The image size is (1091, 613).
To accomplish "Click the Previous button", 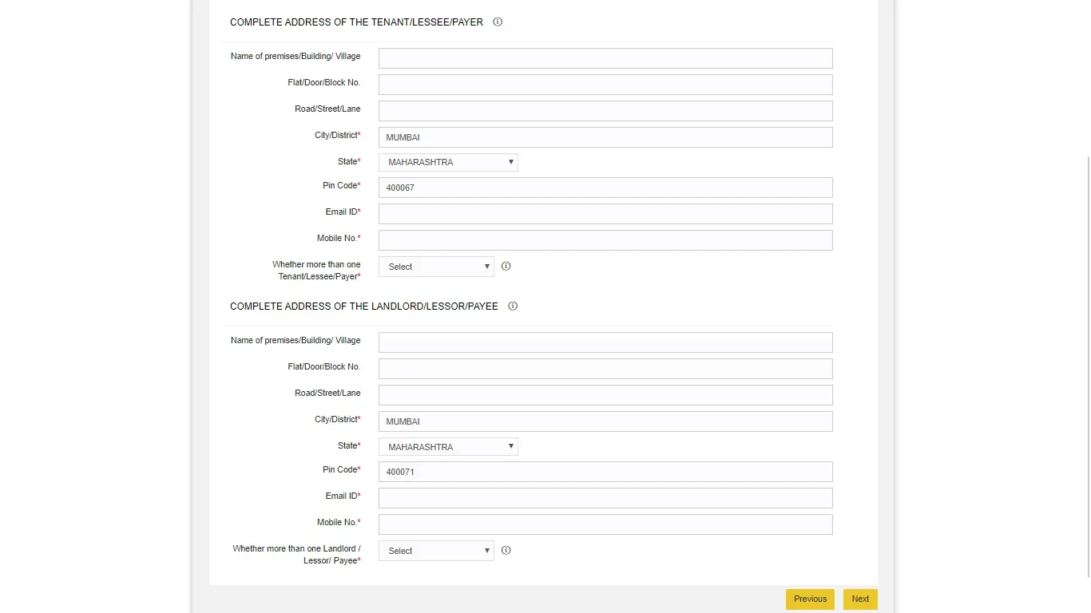I will click(810, 599).
